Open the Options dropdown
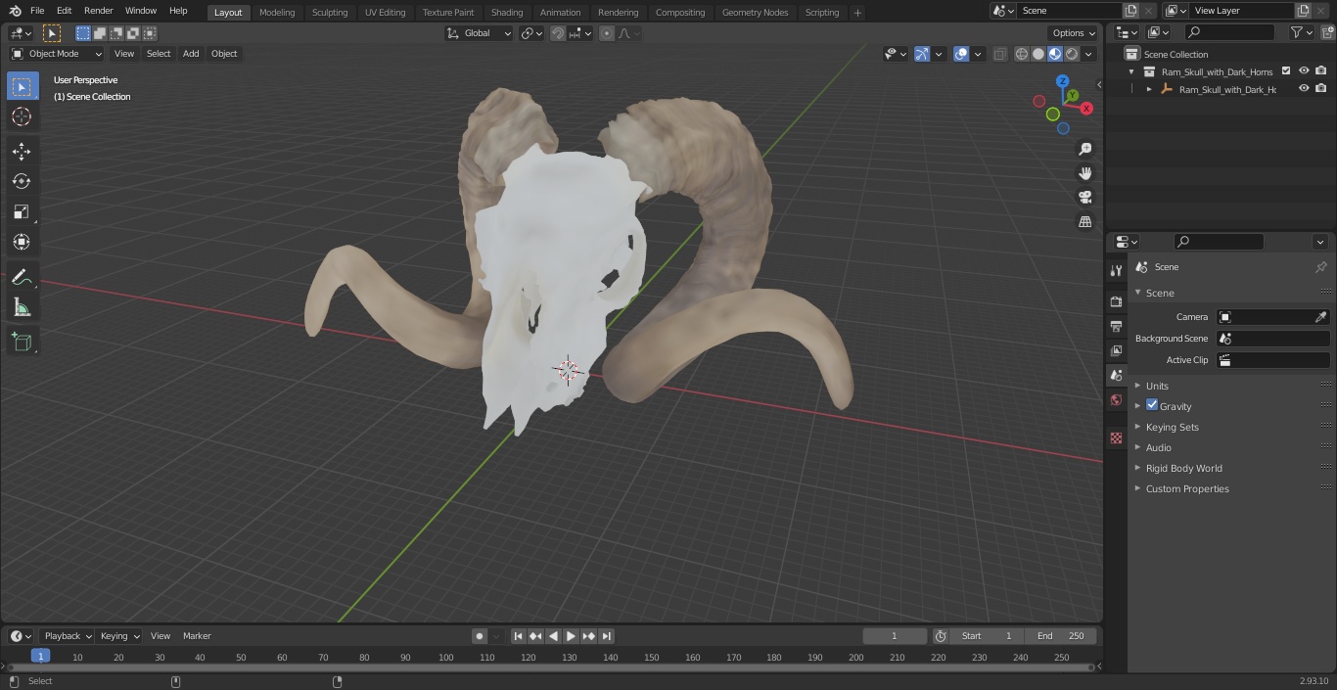The height and width of the screenshot is (690, 1337). [x=1075, y=33]
